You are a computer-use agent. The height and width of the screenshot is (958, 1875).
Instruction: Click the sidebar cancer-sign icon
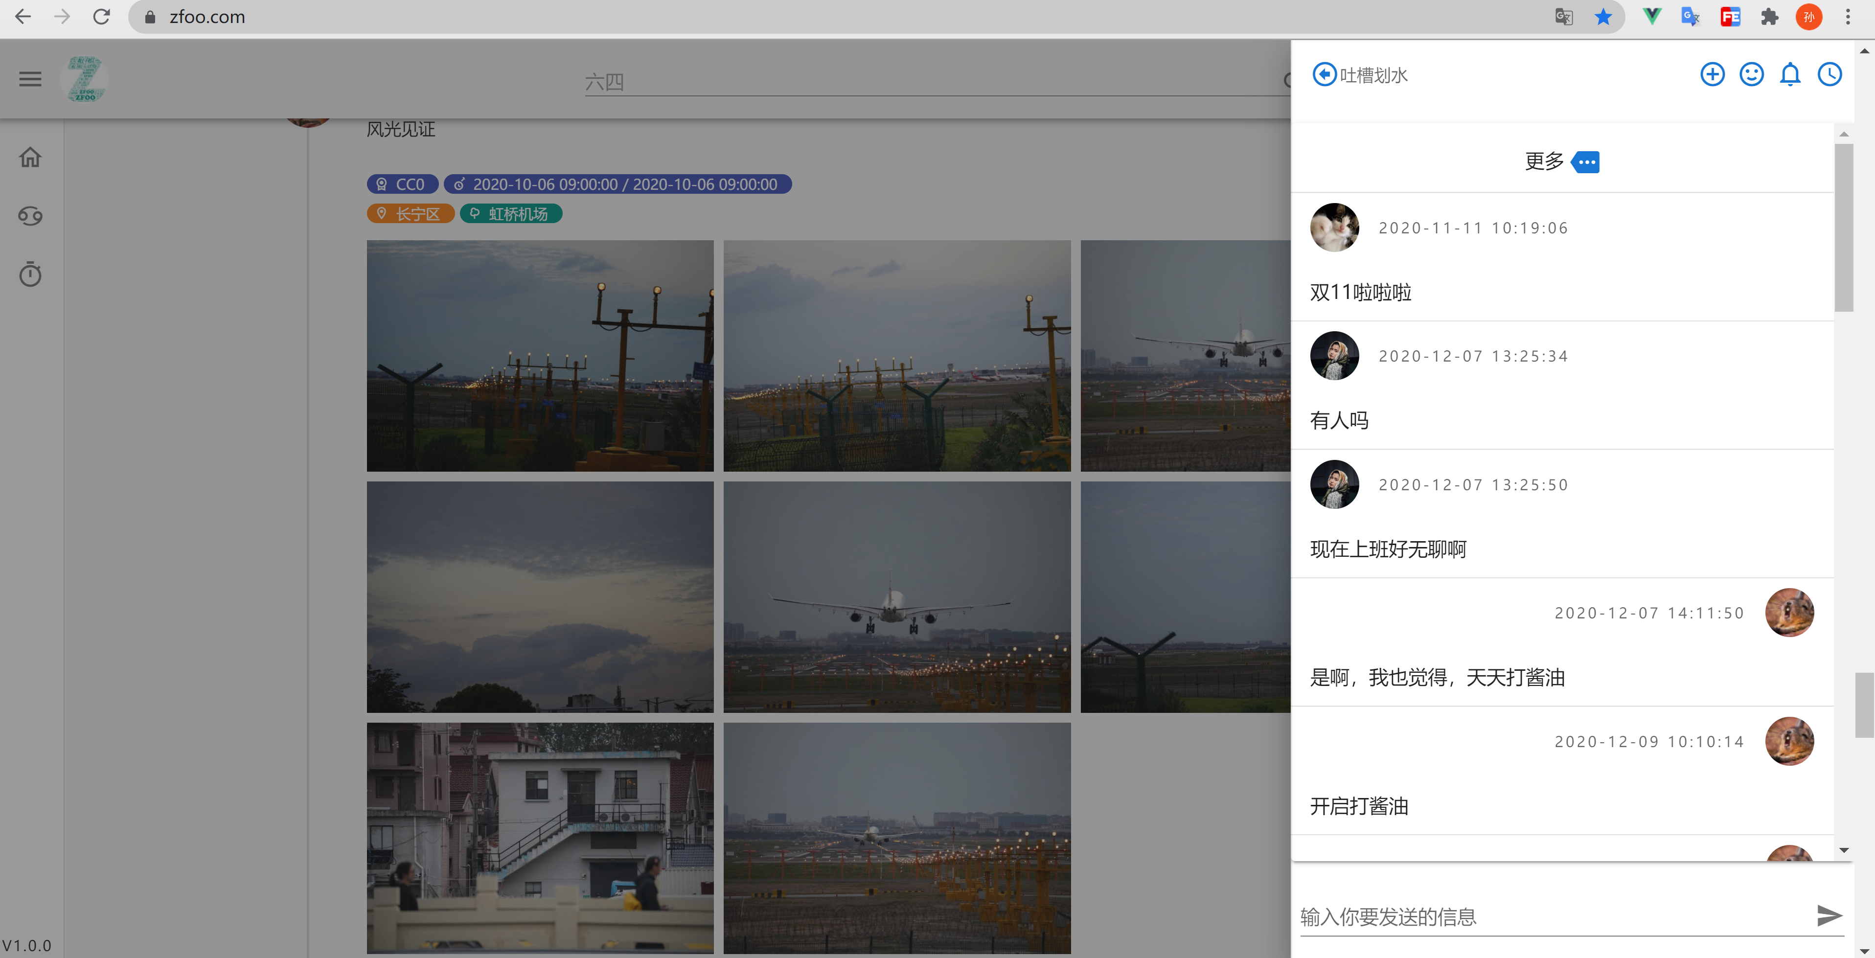30,216
